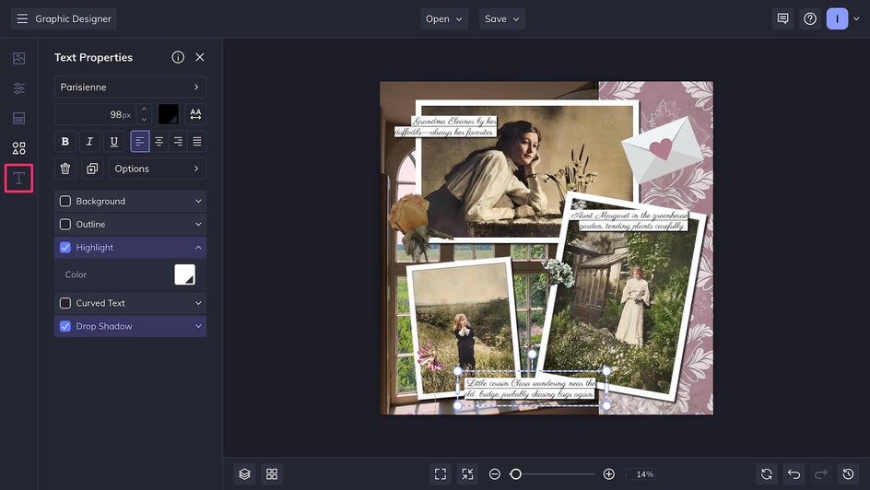Expand the Drop Shadow section

coord(198,326)
